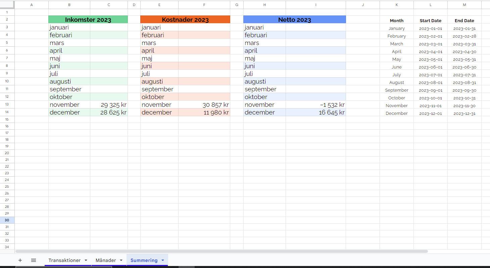The width and height of the screenshot is (490, 268).
Task: Click the select-all corner box
Action: click(x=7, y=5)
